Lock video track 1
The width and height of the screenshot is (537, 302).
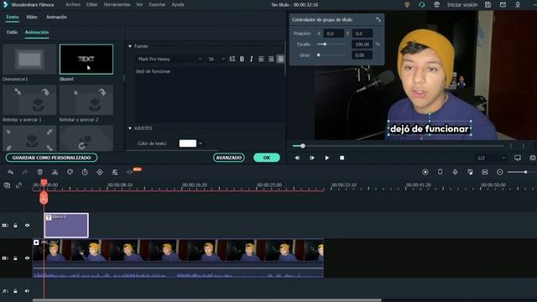coord(15,258)
